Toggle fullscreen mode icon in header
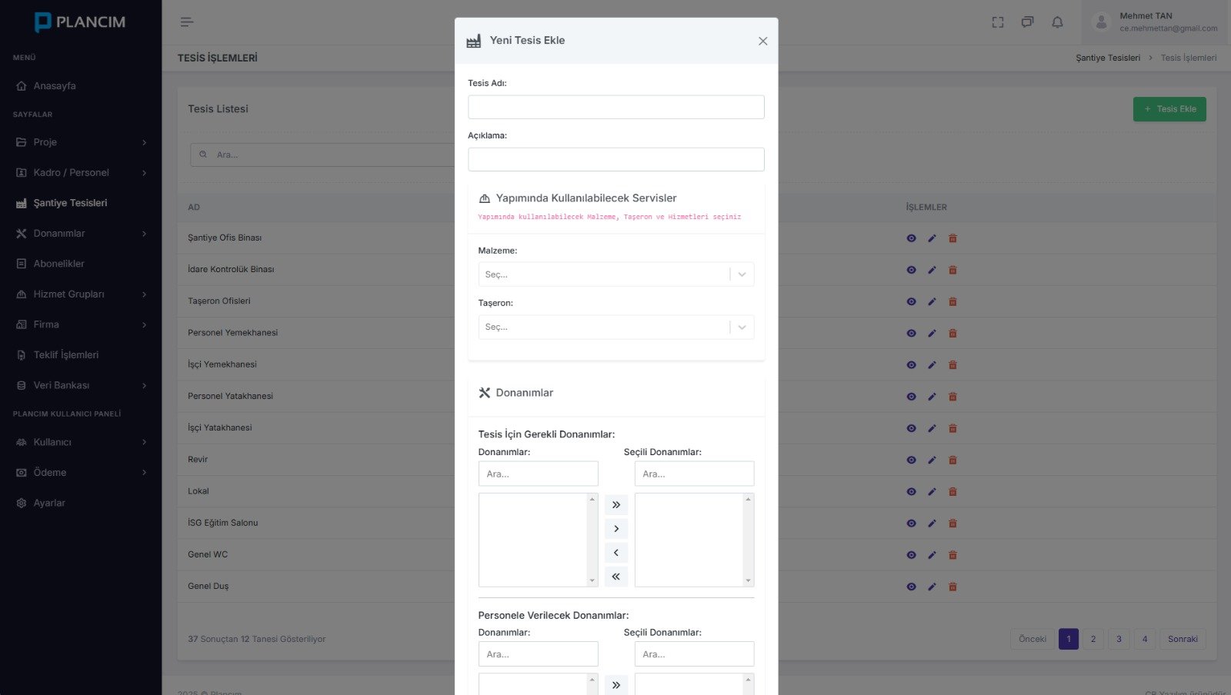Viewport: 1231px width, 695px height. click(998, 22)
